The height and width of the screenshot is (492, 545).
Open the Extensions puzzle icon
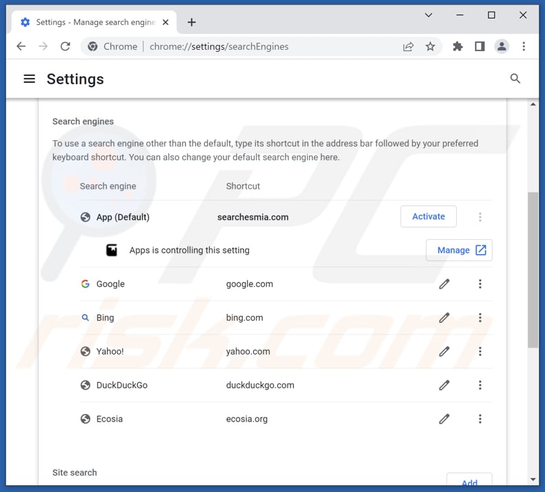pos(458,46)
